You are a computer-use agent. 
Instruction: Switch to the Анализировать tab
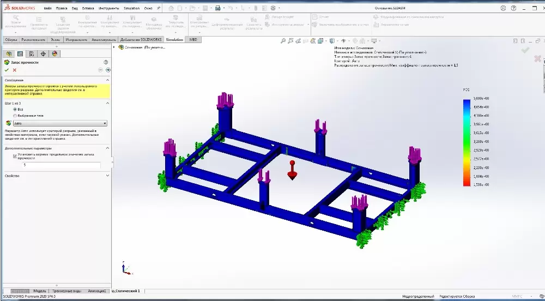point(103,40)
